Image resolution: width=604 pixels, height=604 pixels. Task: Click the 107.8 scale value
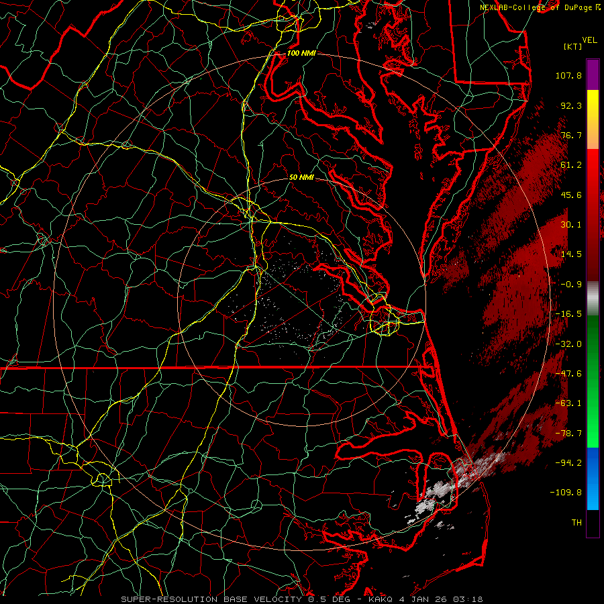tap(568, 75)
